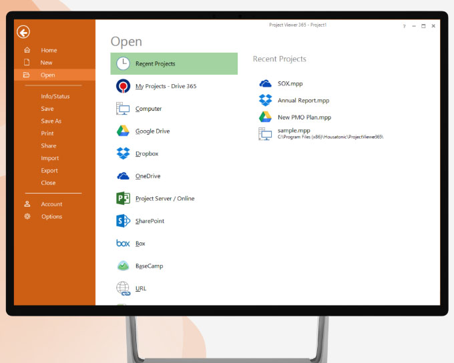This screenshot has width=454, height=363.
Task: Choose Save in the sidebar
Action: coord(47,109)
